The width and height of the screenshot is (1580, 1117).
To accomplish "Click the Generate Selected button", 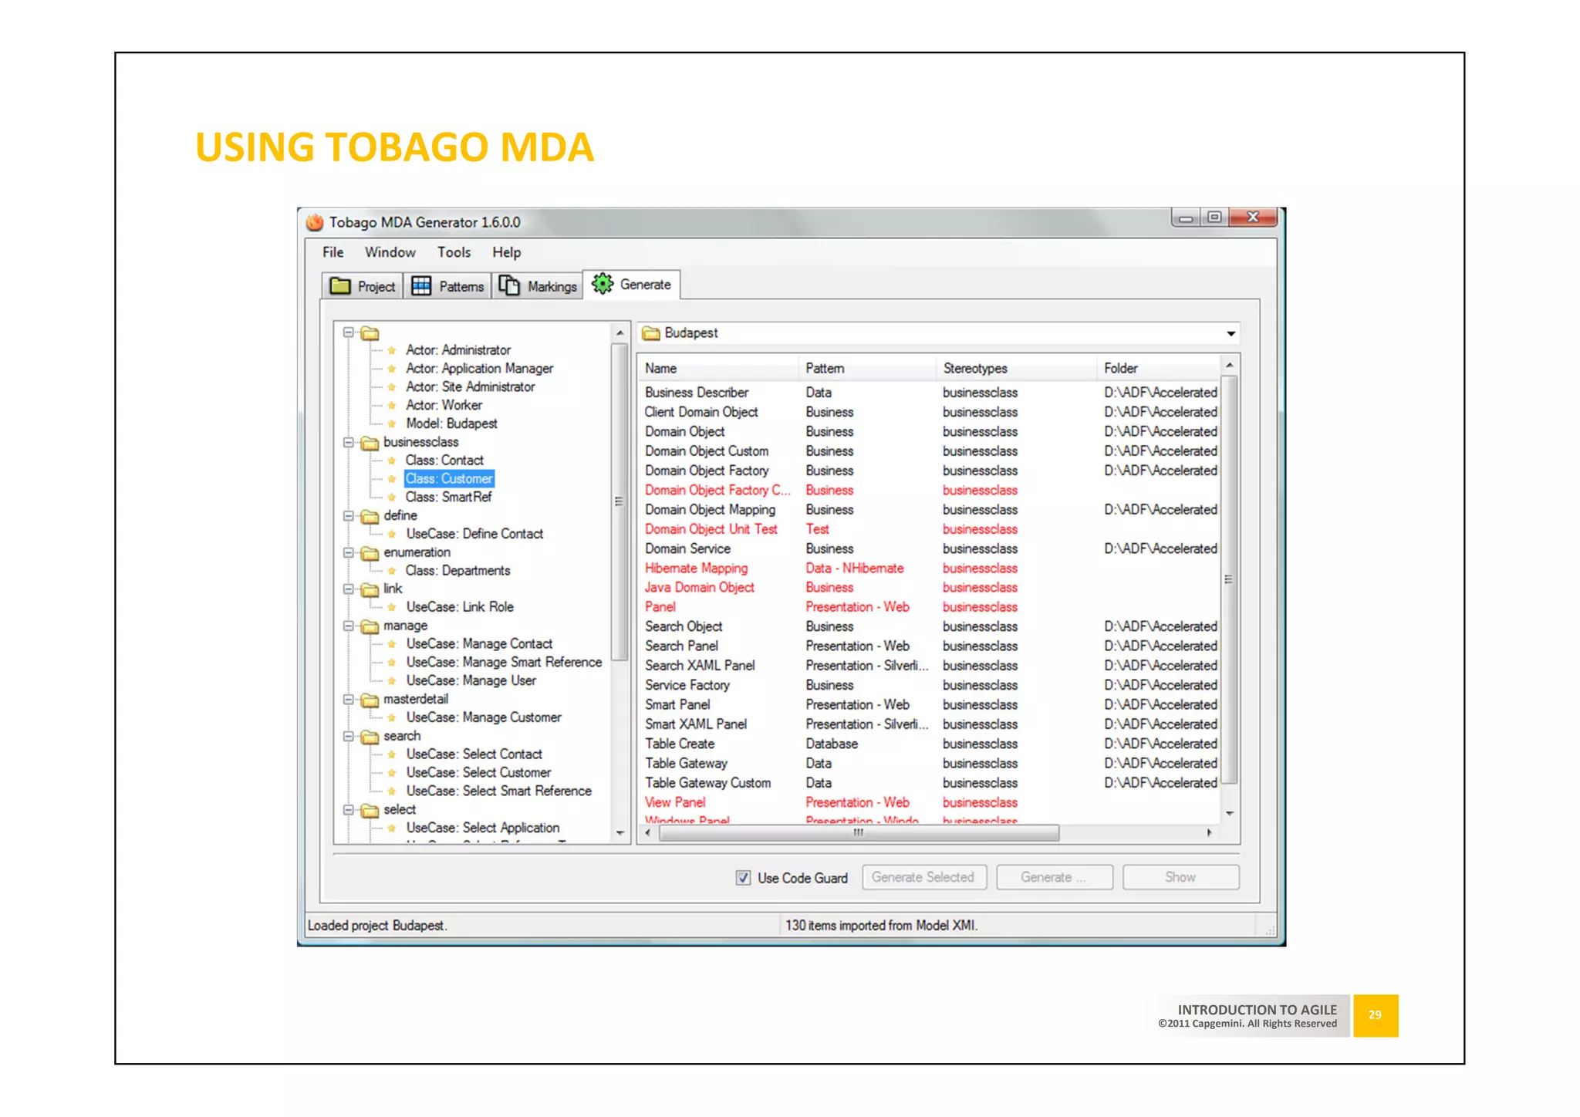I will tap(924, 877).
